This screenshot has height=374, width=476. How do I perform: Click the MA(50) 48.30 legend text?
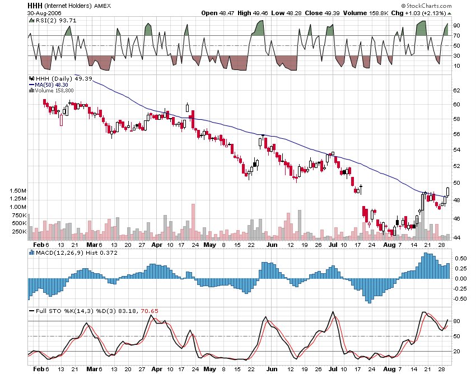tap(52, 85)
